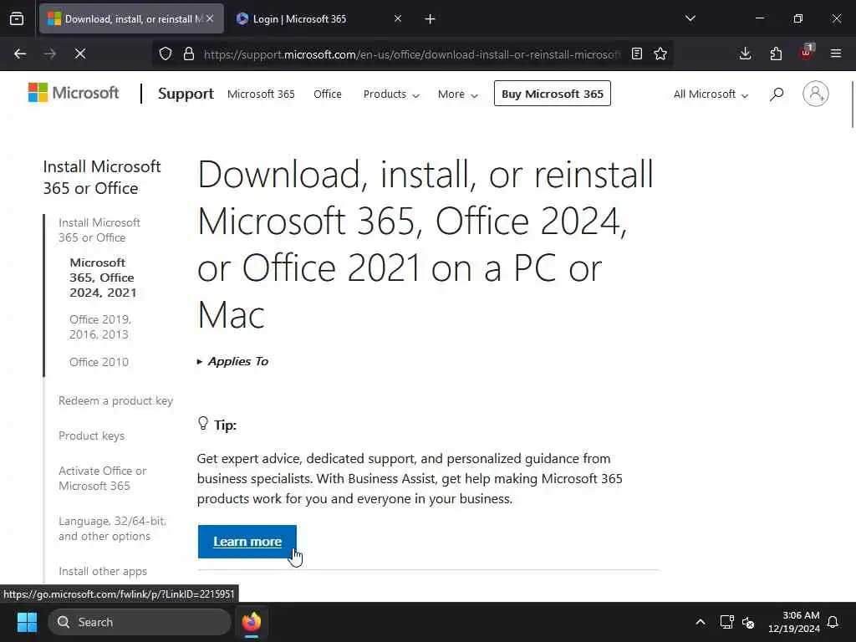
Task: Click address bar URL field
Action: coord(412,54)
